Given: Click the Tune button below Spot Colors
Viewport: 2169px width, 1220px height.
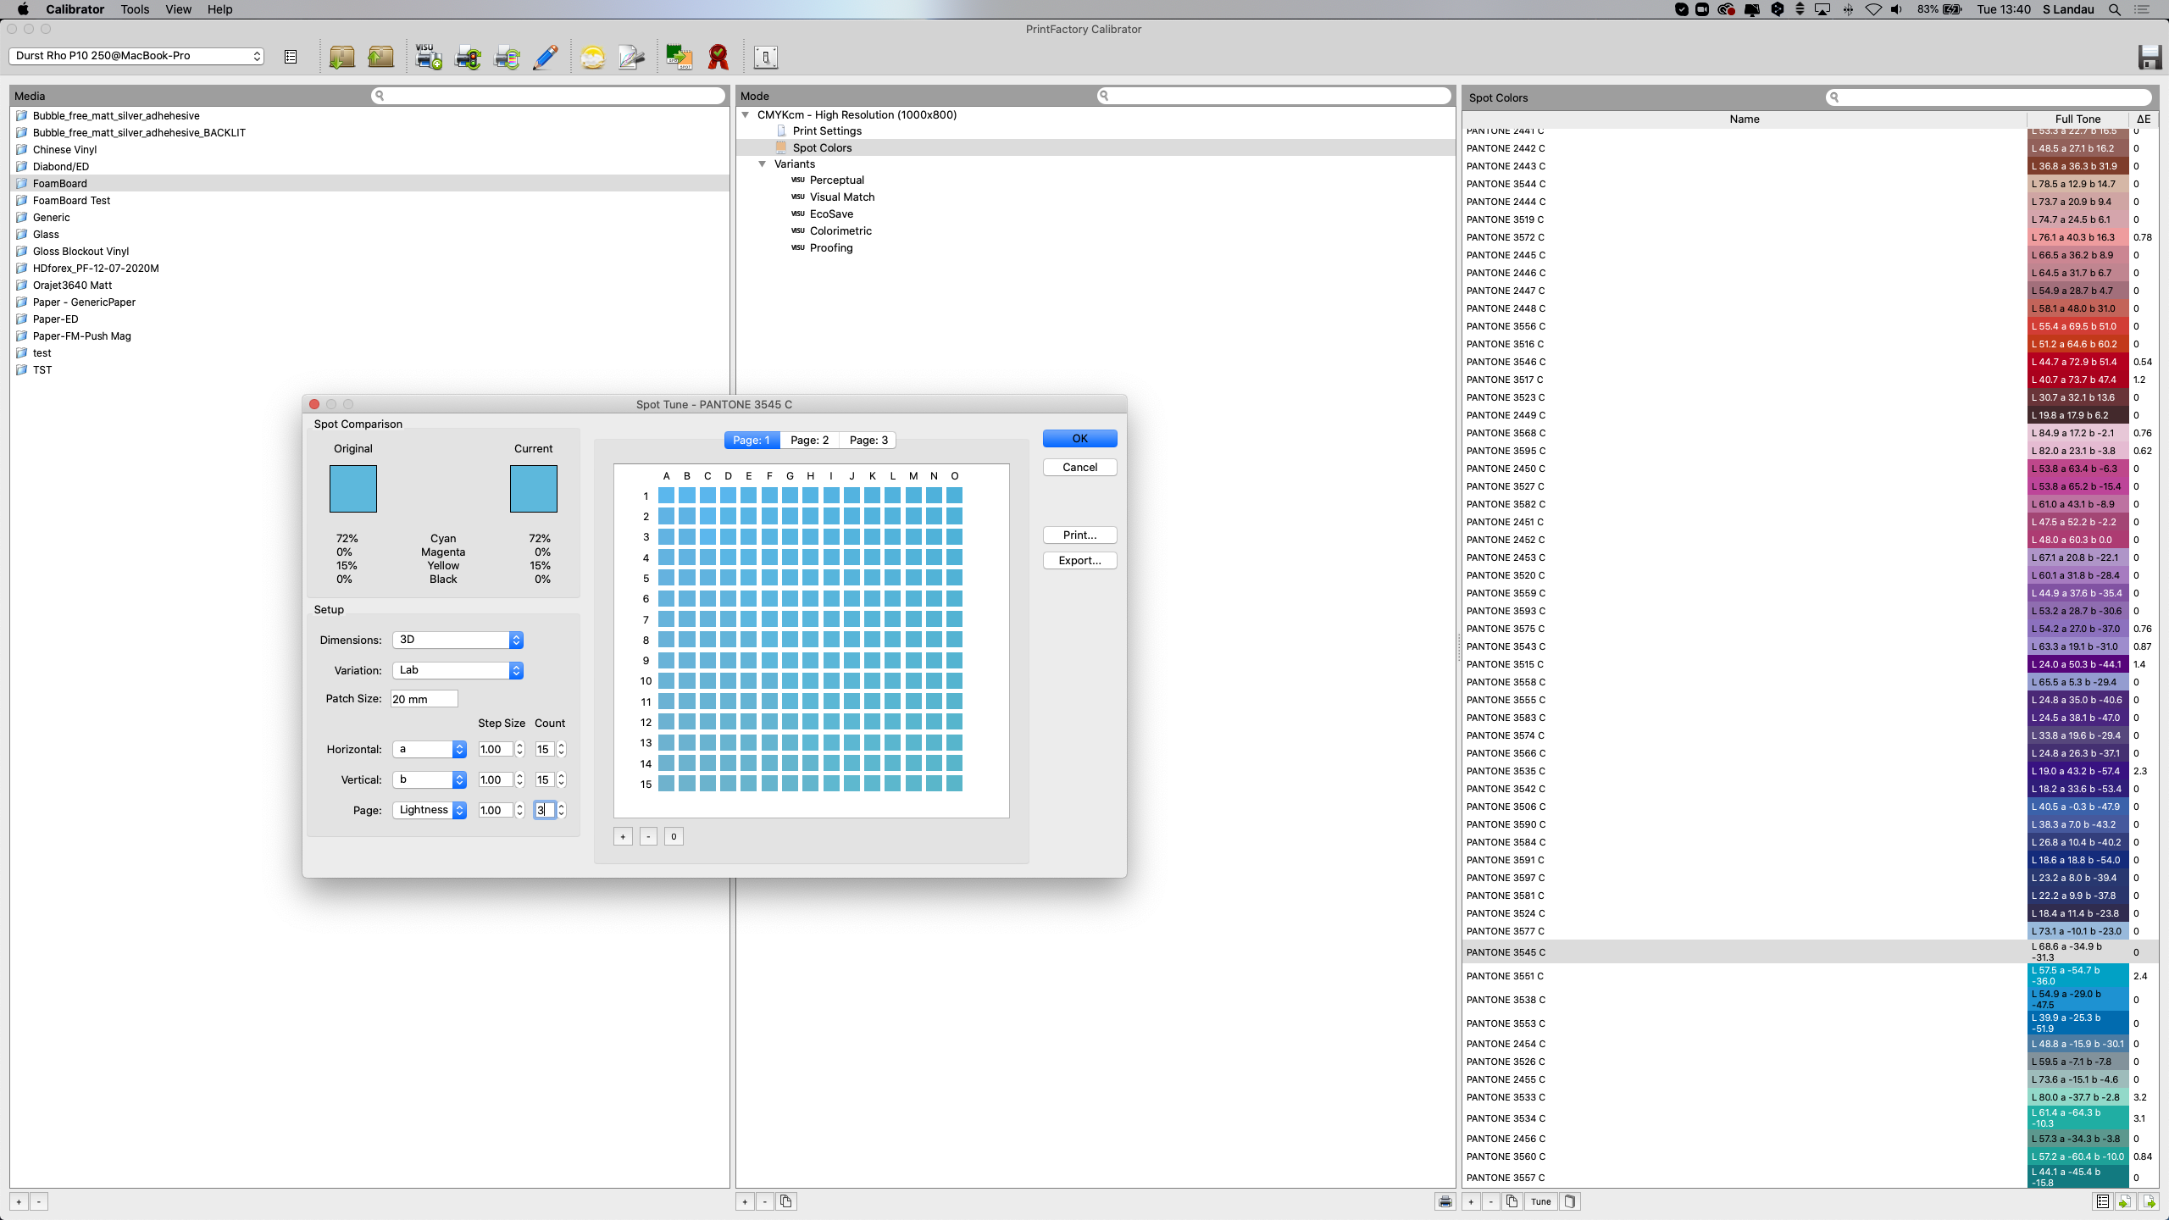Looking at the screenshot, I should tap(1541, 1201).
